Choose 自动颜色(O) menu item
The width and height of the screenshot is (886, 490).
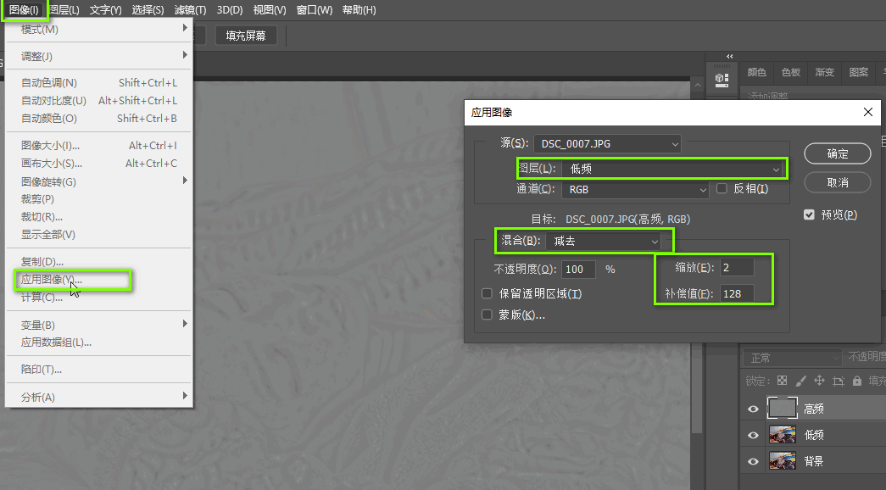pyautogui.click(x=99, y=118)
